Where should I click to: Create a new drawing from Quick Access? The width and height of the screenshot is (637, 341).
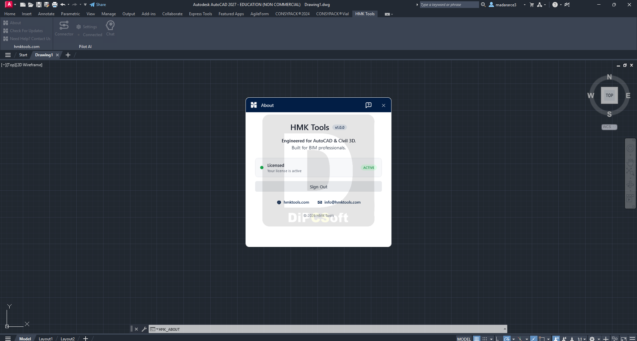coord(23,5)
